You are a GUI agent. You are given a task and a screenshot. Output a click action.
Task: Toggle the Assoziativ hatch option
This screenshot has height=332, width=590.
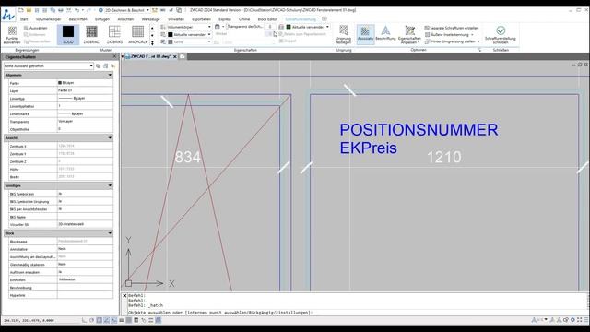[x=365, y=35]
